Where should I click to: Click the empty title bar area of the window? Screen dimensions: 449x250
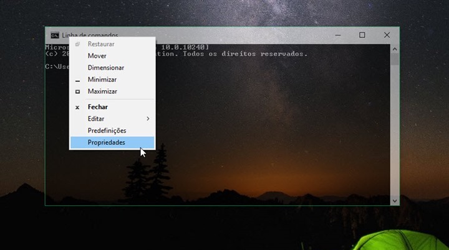coord(237,35)
